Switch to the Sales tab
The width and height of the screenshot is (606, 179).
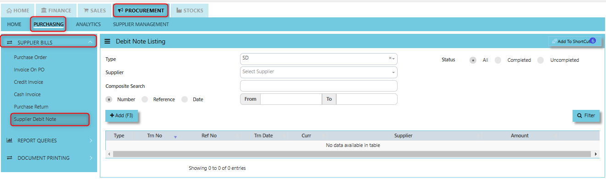click(x=95, y=11)
